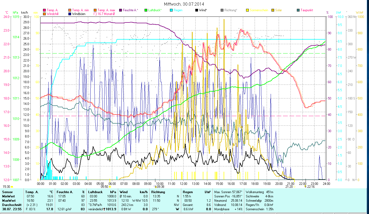The height and width of the screenshot is (214, 369).
Task: Click the 'Schneefallgr 2800m' entry
Action: pyautogui.click(x=259, y=201)
